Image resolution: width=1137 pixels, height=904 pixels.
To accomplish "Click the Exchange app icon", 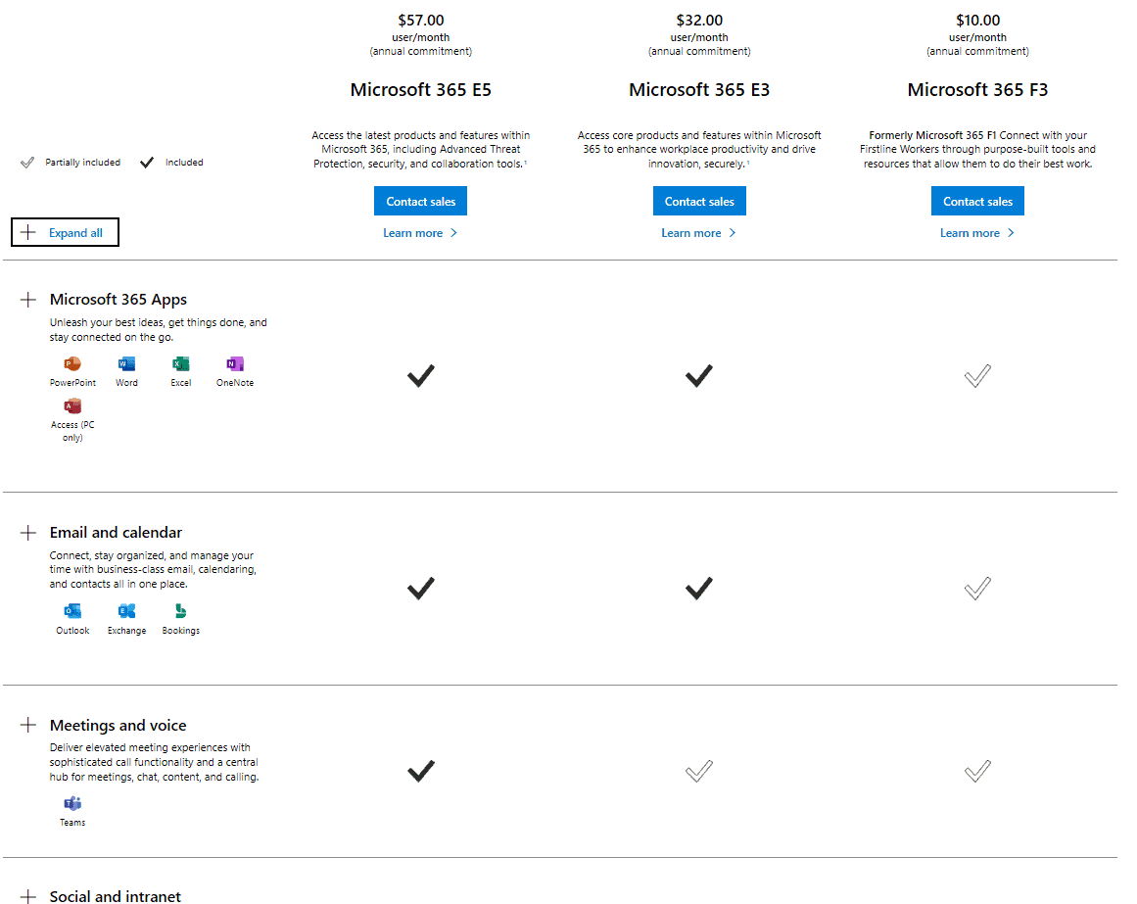I will (x=125, y=610).
